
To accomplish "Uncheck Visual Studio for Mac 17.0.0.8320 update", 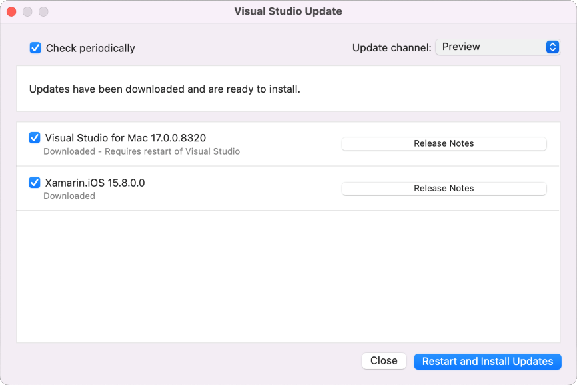I will 35,137.
